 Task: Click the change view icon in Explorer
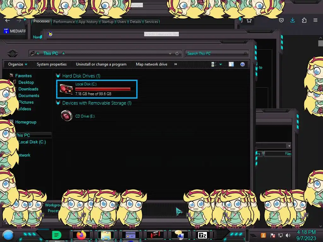click(214, 64)
